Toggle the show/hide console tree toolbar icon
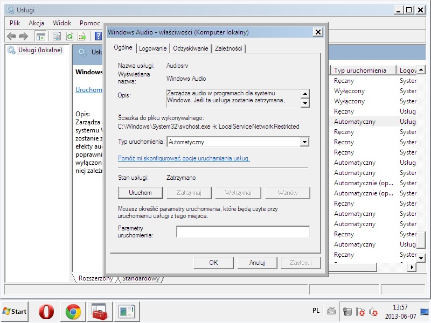Screen dimensions: 431x323 tap(41, 36)
